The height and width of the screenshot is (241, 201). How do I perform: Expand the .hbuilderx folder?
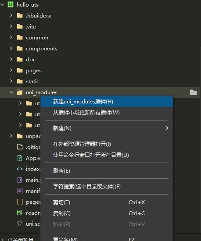click(x=11, y=15)
